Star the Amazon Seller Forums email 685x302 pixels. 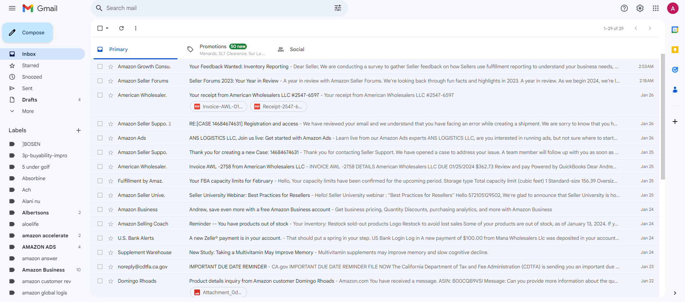click(111, 81)
